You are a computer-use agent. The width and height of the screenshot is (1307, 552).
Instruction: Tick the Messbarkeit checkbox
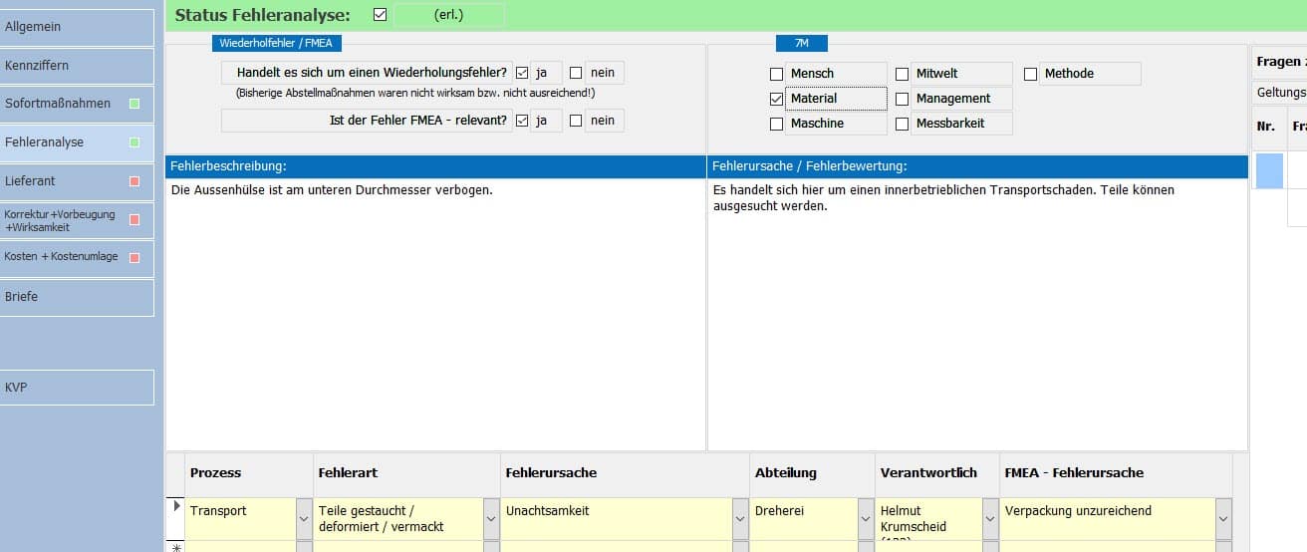[x=903, y=124]
